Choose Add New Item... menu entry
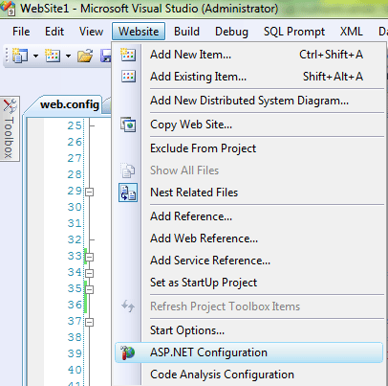 point(249,55)
